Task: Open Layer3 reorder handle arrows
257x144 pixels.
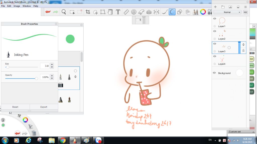Action: point(243,44)
